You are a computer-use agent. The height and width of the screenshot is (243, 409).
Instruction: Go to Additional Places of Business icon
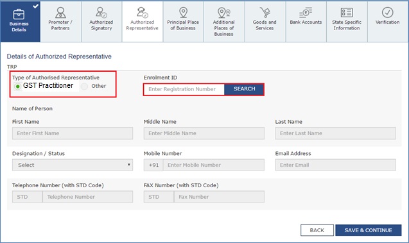click(x=224, y=12)
